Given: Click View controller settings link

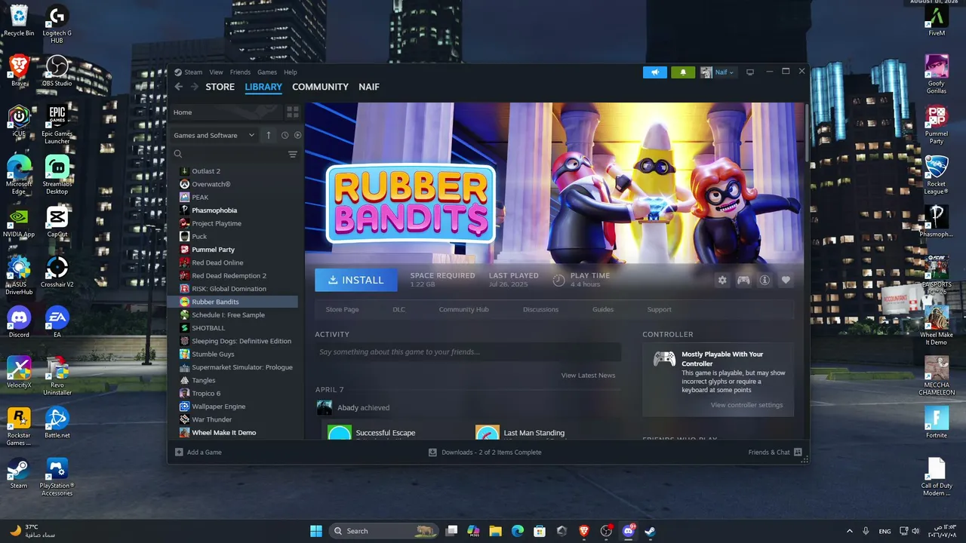Looking at the screenshot, I should (746, 405).
